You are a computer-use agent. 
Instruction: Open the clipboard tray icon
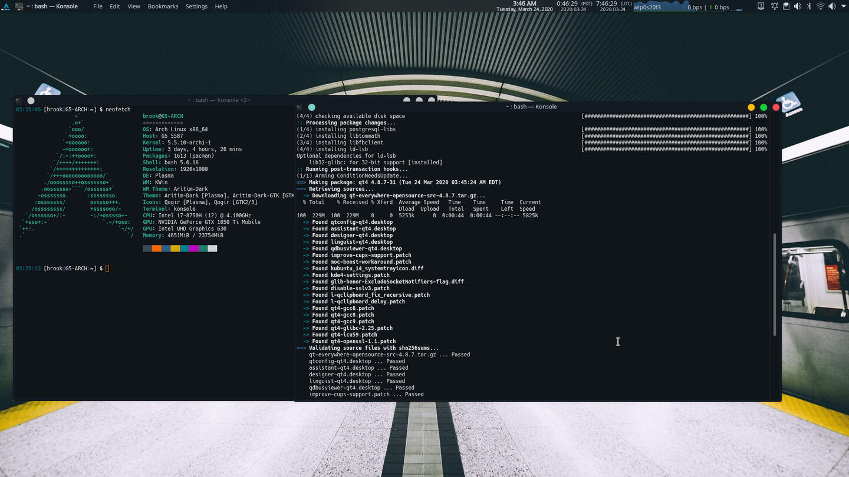786,6
